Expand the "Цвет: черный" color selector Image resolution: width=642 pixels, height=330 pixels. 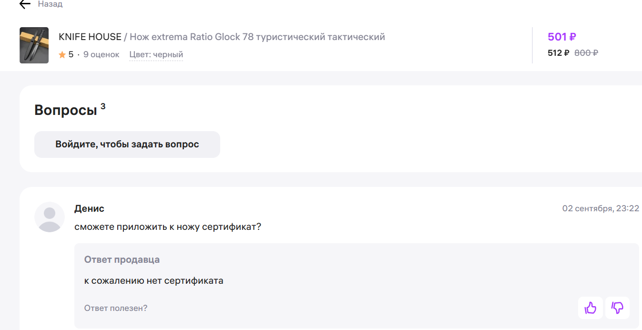156,54
